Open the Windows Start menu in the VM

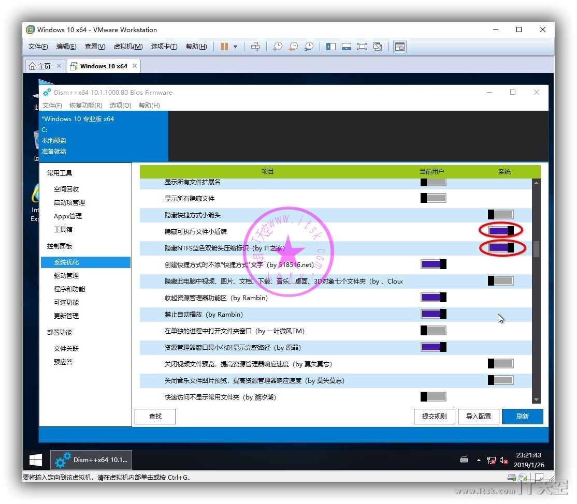tap(36, 460)
